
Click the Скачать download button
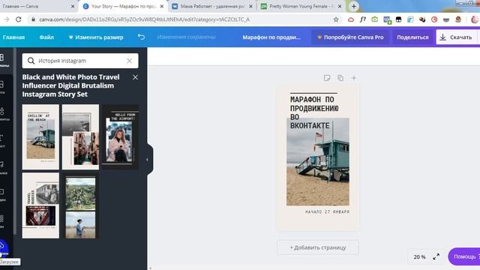457,37
